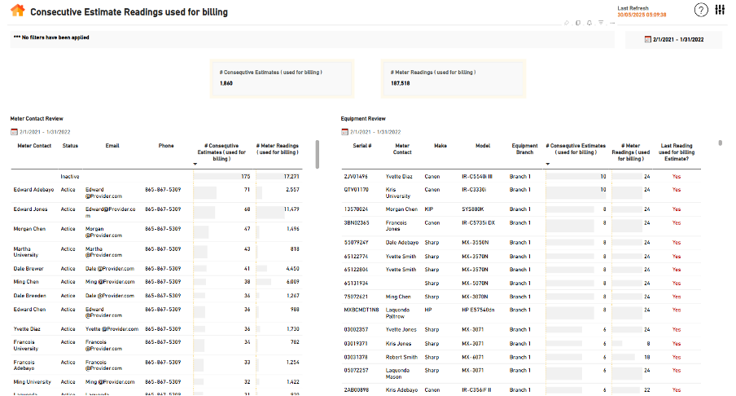Sort by the Model column header
The height and width of the screenshot is (396, 736).
483,146
